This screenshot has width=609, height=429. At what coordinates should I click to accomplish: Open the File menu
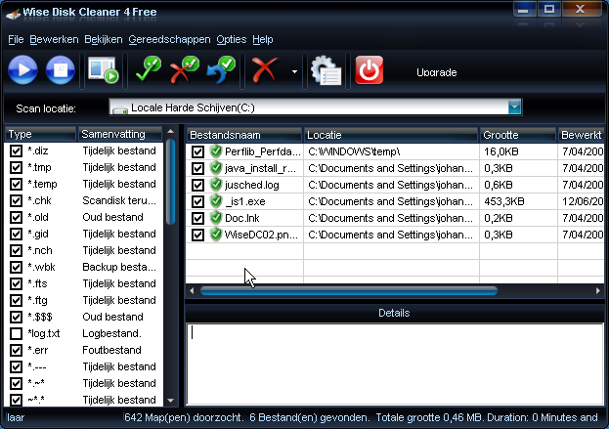tap(16, 40)
